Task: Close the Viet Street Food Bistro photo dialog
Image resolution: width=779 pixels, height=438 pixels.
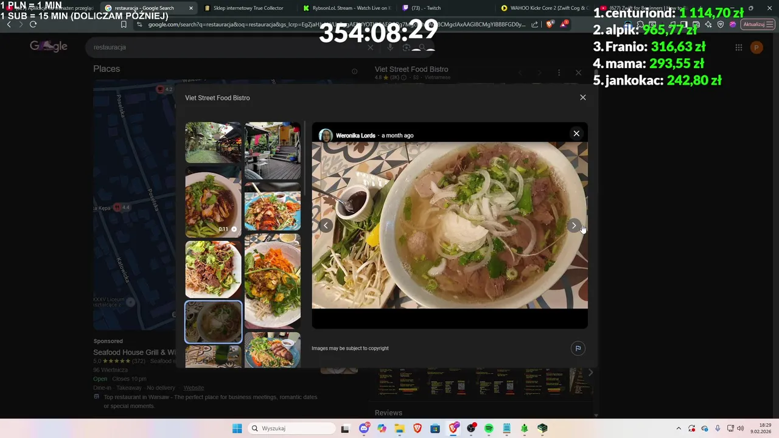Action: pyautogui.click(x=582, y=97)
